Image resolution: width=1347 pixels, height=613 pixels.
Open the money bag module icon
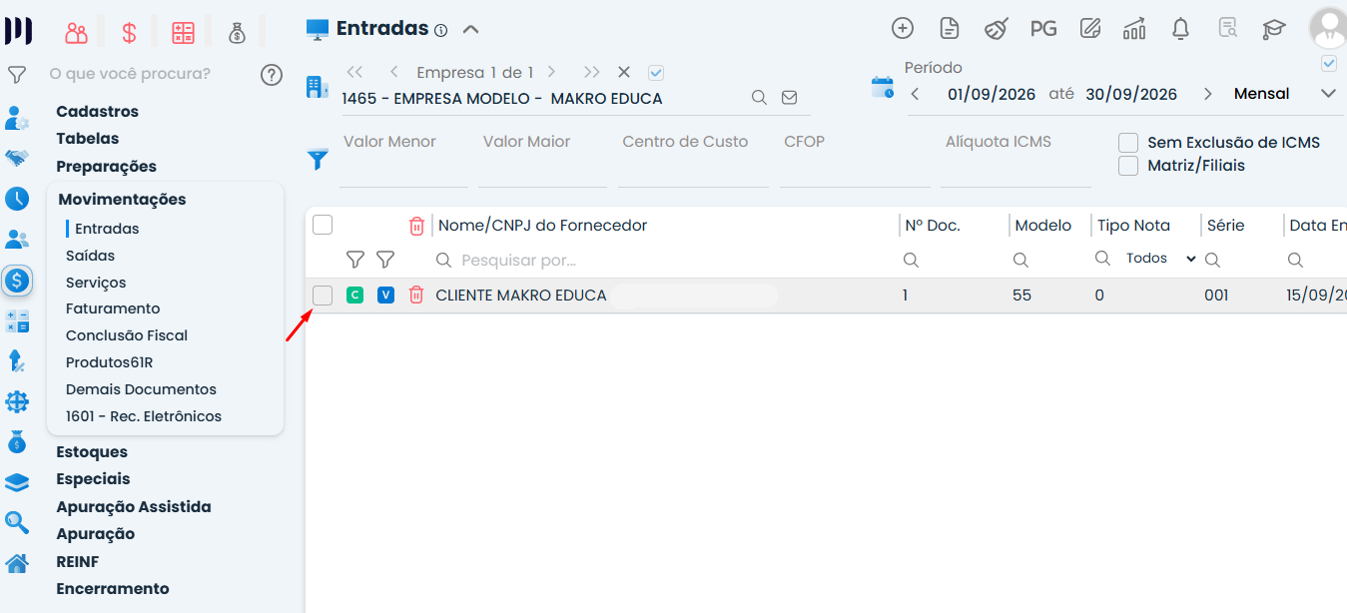(237, 33)
